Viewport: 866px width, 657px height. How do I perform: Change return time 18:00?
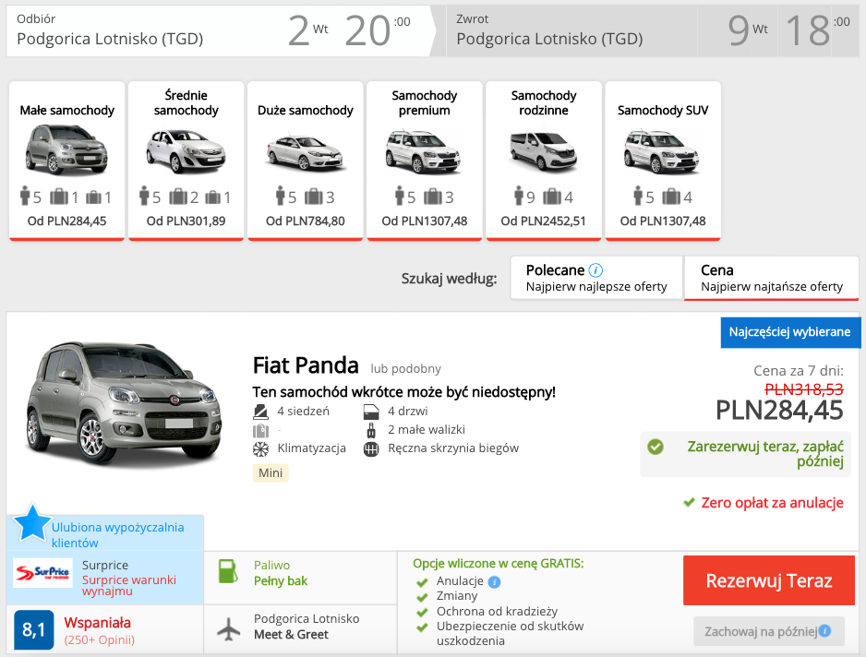[817, 30]
